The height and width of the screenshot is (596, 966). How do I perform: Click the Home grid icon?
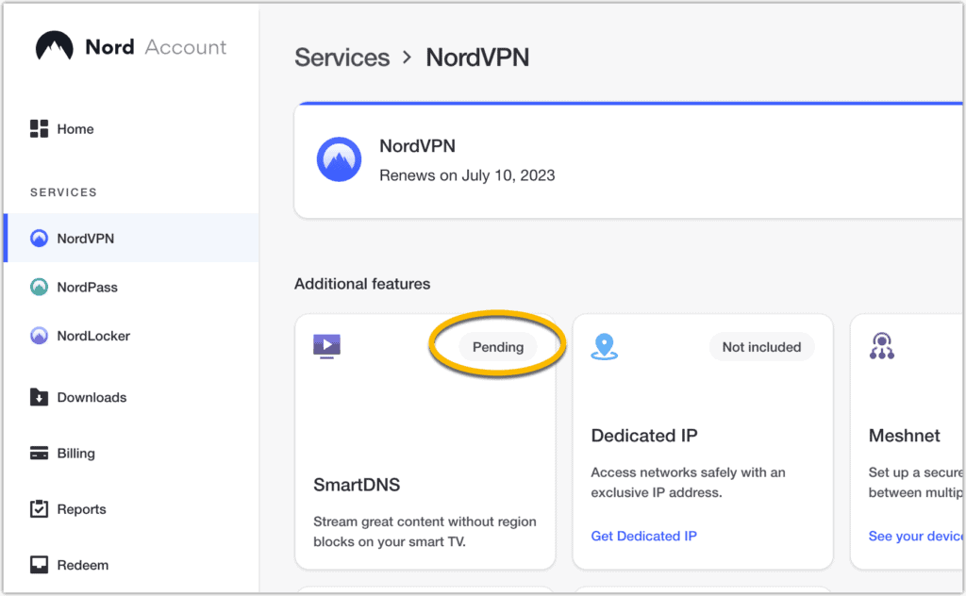tap(39, 129)
